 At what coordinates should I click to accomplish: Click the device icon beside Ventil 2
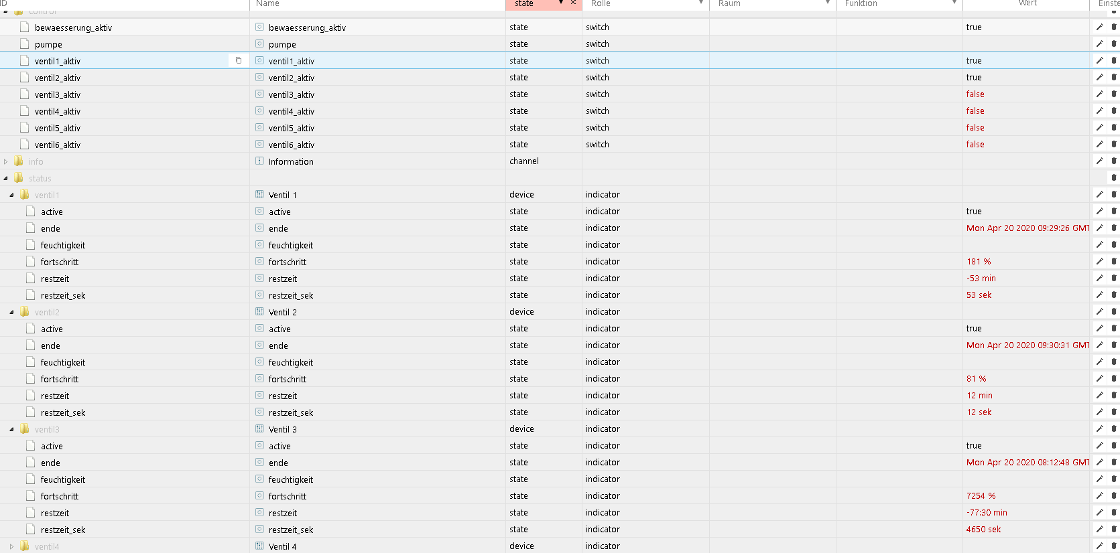pos(259,311)
